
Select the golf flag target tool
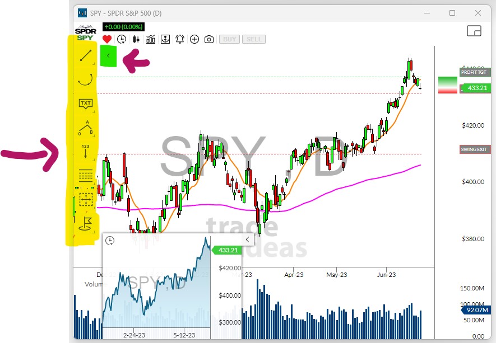[85, 224]
